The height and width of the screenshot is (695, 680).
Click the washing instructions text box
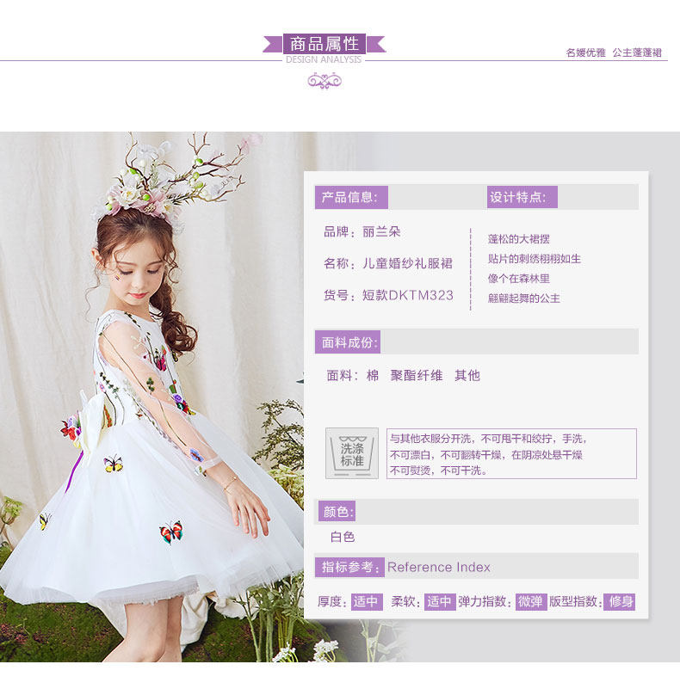[511, 453]
